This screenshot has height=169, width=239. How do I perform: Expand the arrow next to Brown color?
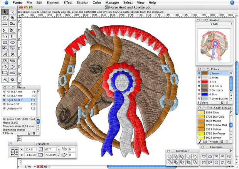(231, 73)
